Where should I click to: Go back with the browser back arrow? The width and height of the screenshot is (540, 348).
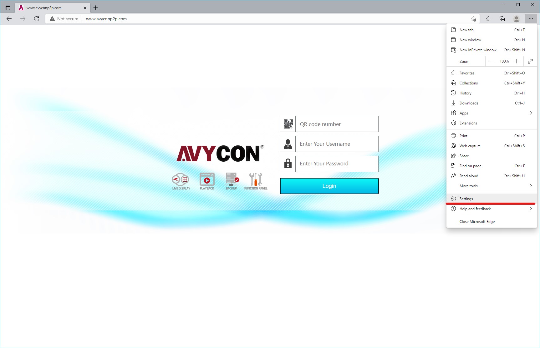tap(9, 19)
